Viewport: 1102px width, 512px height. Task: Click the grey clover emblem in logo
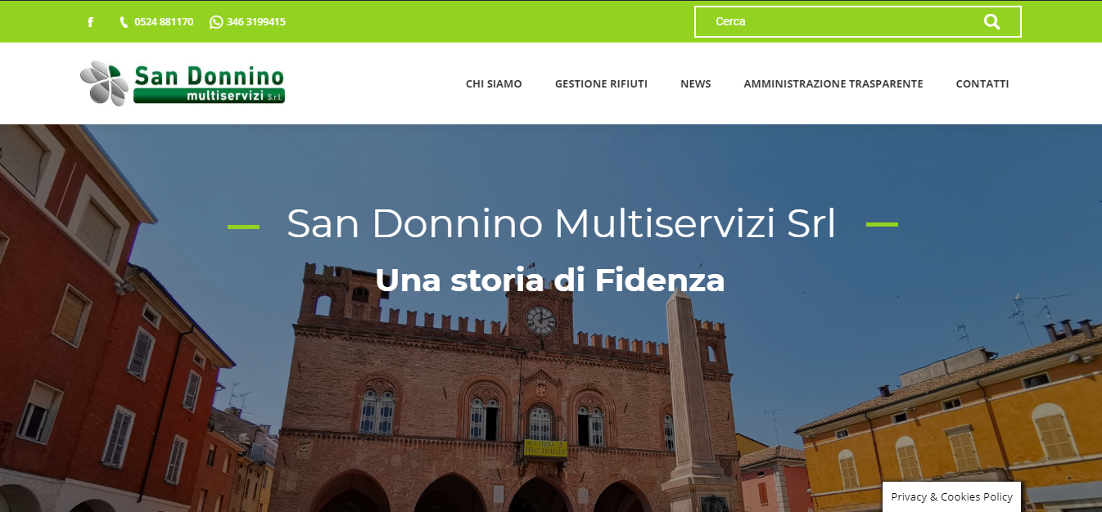(105, 83)
